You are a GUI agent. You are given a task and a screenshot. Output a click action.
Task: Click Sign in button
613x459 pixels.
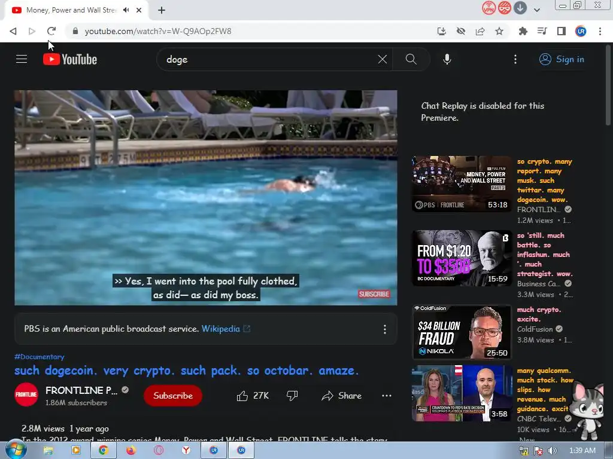coord(562,59)
